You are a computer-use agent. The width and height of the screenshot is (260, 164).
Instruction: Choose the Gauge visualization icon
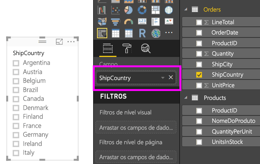129,22
